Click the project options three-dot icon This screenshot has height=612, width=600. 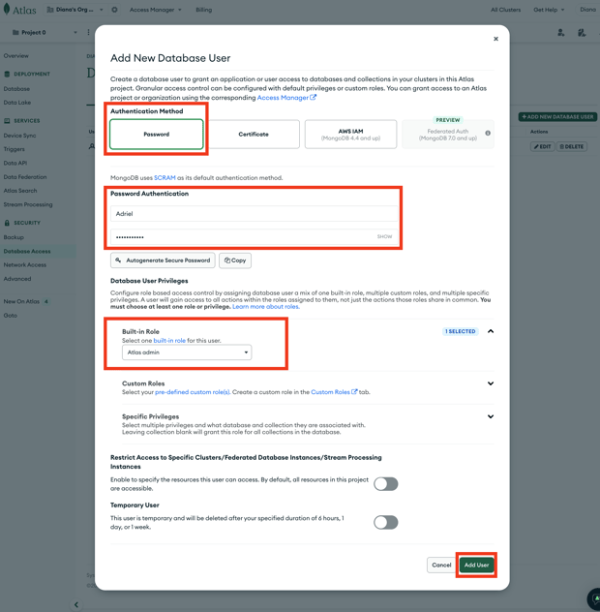88,32
